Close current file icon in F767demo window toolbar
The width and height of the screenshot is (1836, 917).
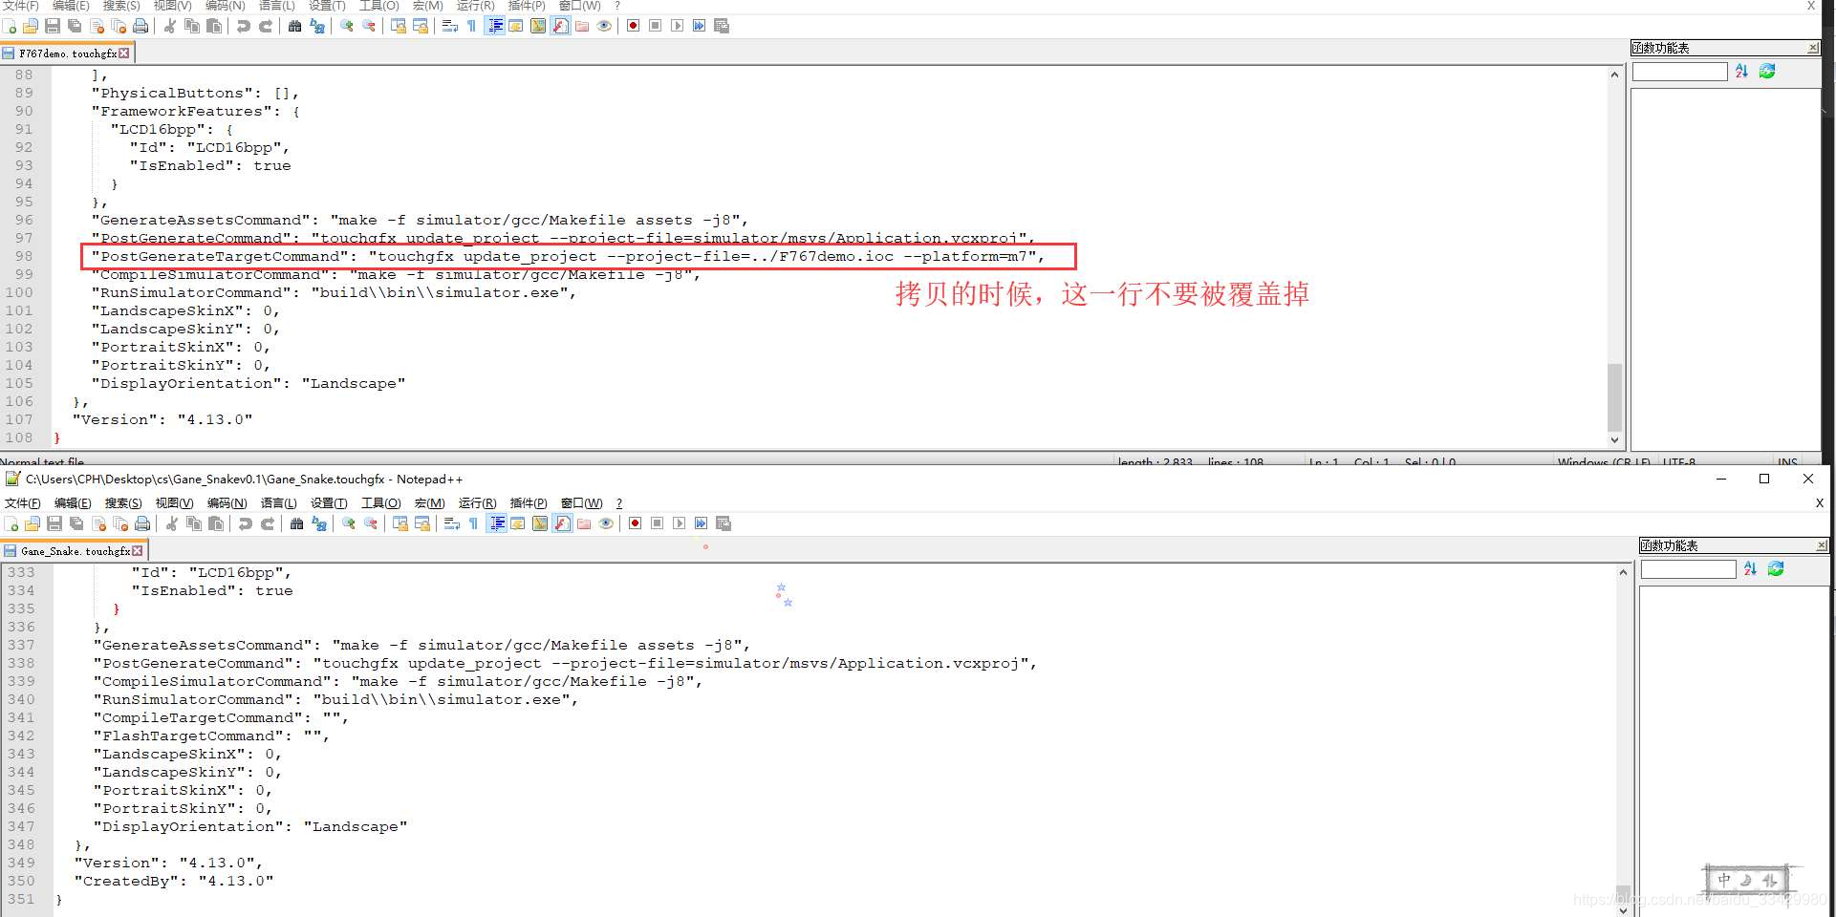click(97, 26)
